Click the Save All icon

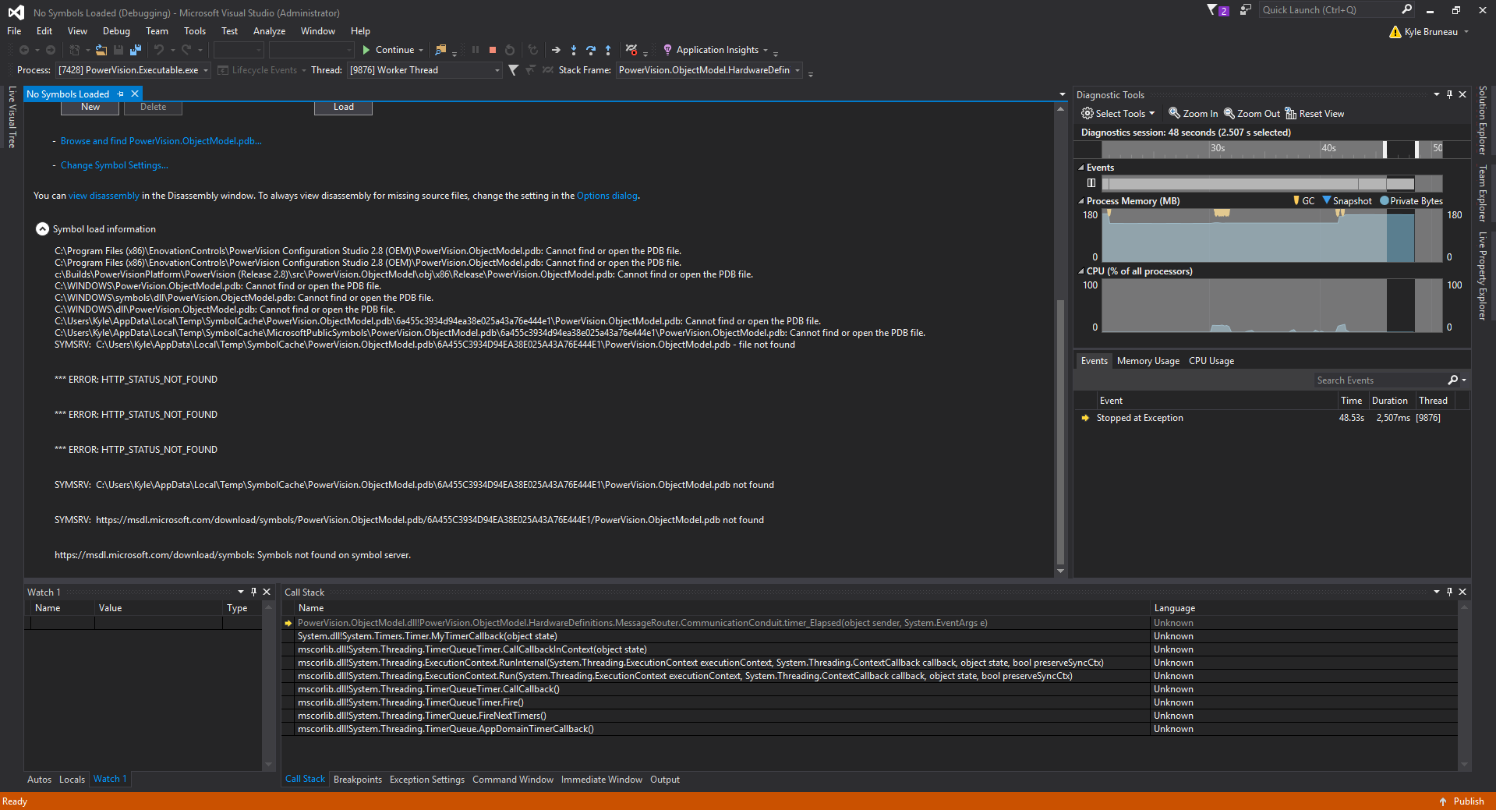[x=136, y=50]
